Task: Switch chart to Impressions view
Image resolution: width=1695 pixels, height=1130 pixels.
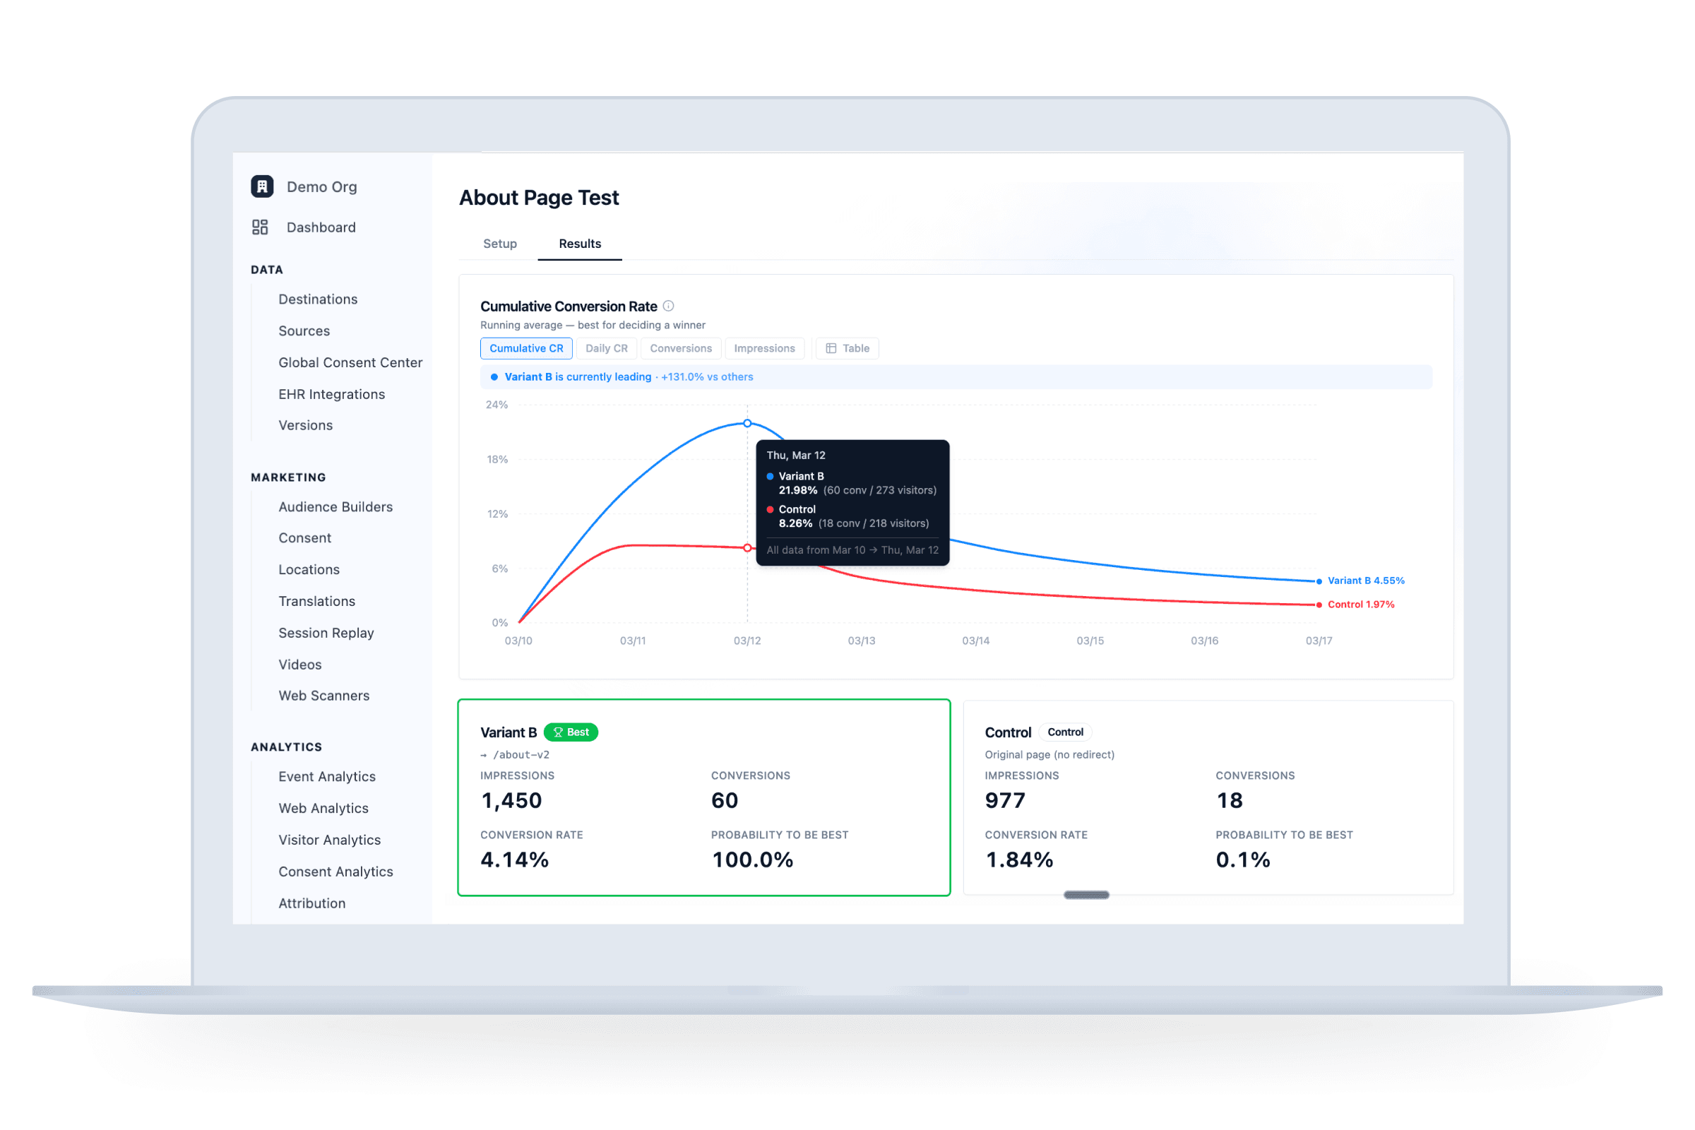Action: pyautogui.click(x=764, y=349)
